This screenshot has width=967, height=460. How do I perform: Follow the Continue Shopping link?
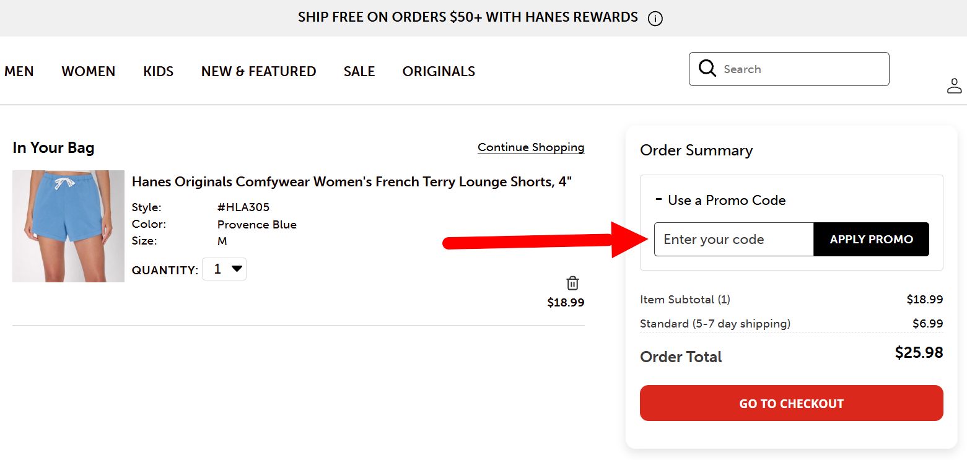[x=530, y=147]
